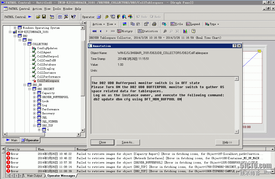Image resolution: width=275 pixels, height=179 pixels.
Task: Toggle the chart Legend button
Action: point(193,24)
